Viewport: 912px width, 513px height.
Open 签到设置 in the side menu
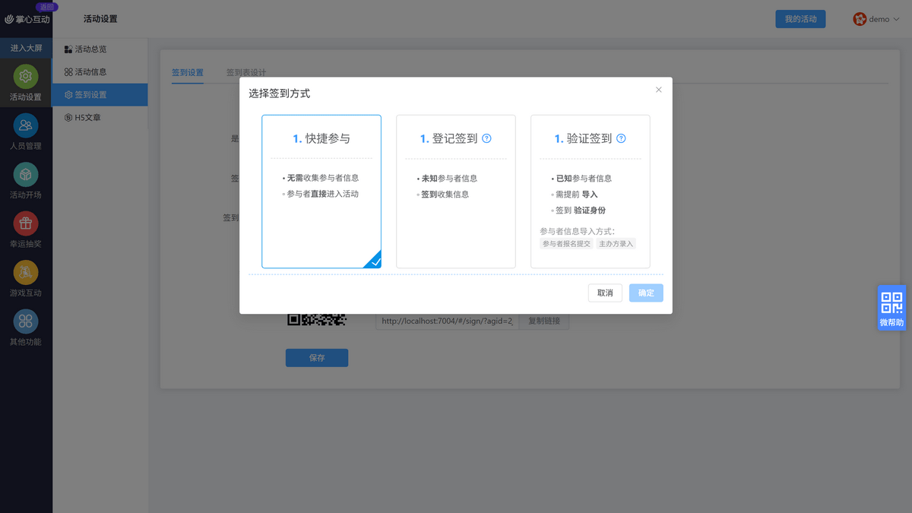click(100, 95)
